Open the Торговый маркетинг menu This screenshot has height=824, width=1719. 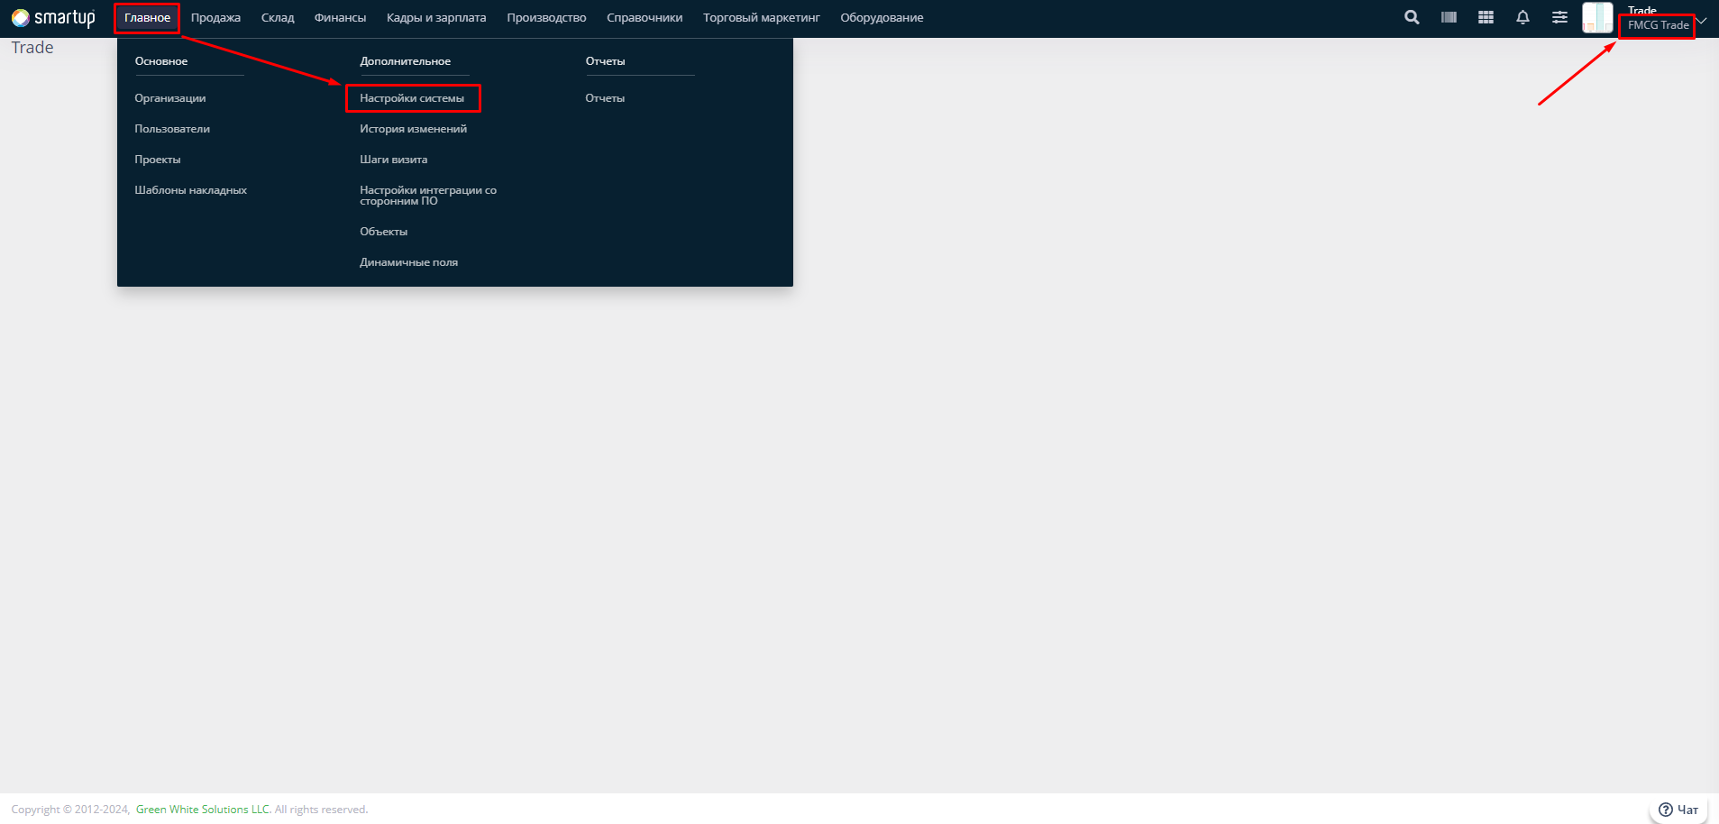point(762,18)
